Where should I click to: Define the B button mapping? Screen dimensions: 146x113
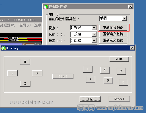pos(108,81)
